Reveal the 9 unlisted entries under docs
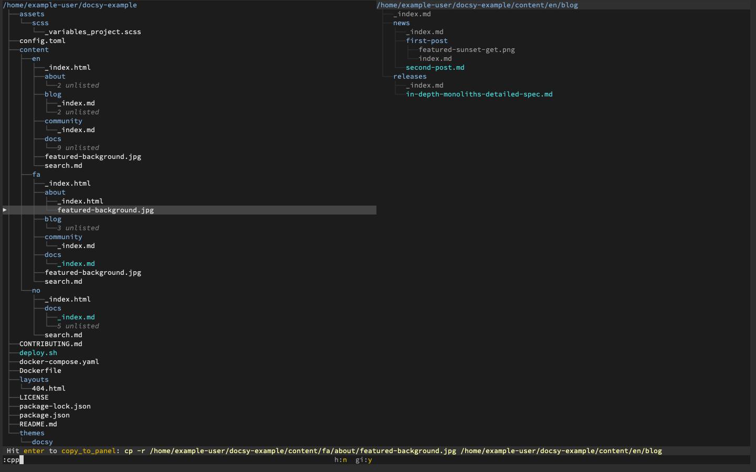 click(81, 147)
